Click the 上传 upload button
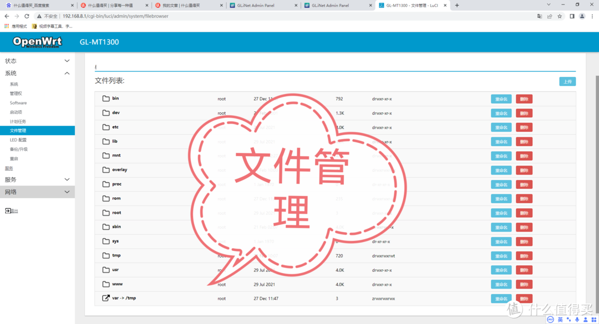The image size is (599, 324). click(x=567, y=81)
